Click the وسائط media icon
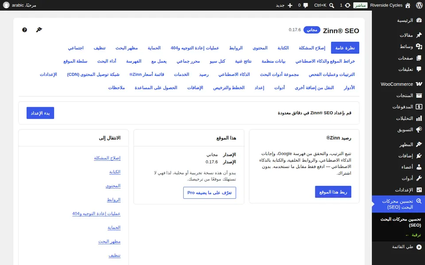This screenshot has width=425, height=265. [419, 46]
